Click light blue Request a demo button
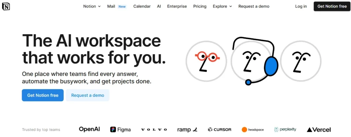351x137 pixels. click(x=87, y=95)
